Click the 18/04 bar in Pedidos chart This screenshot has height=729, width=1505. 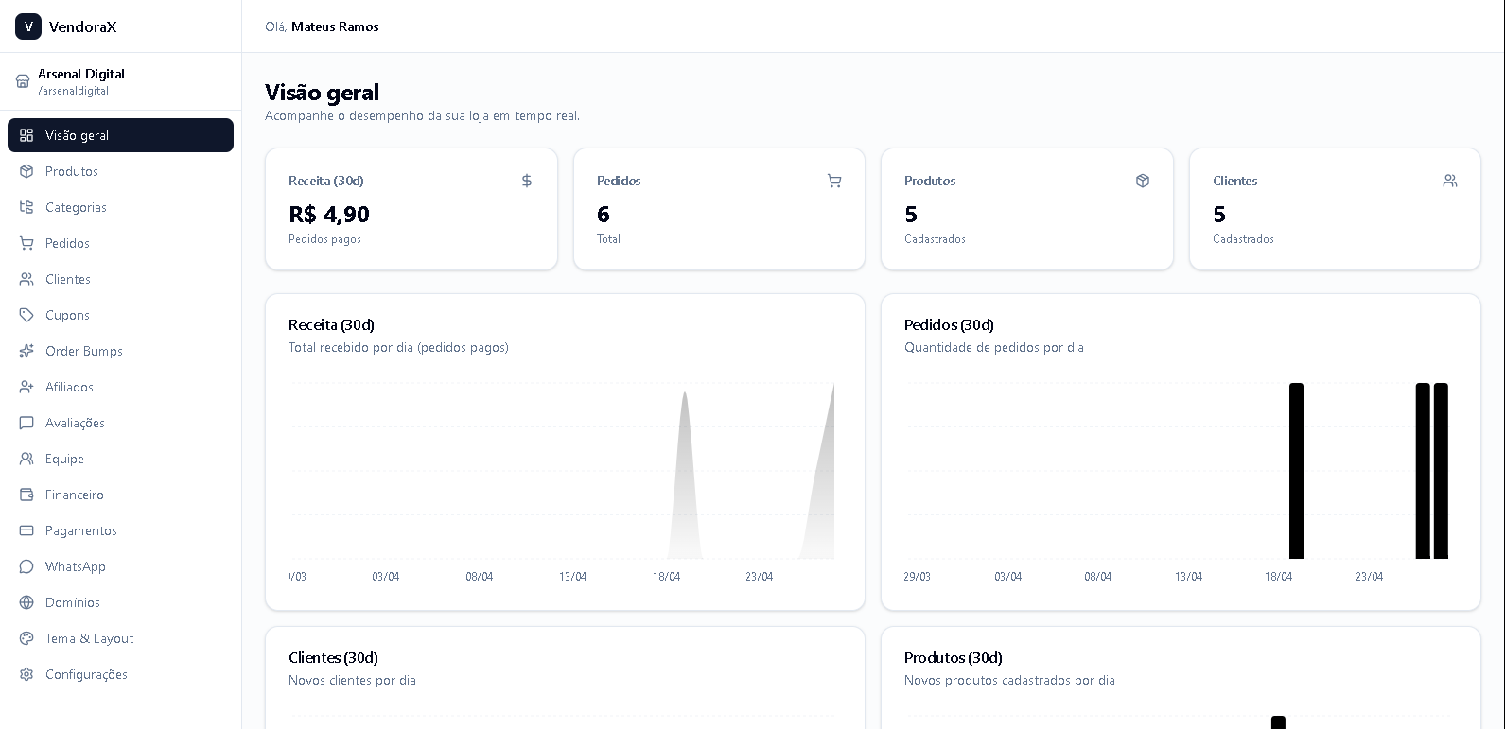[x=1296, y=471]
